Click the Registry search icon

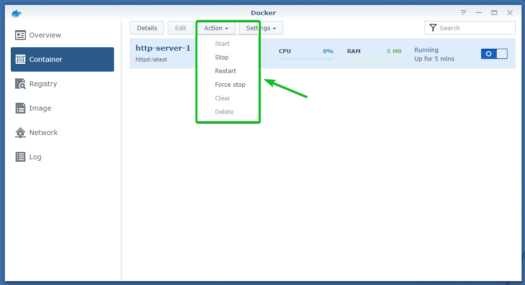[20, 84]
